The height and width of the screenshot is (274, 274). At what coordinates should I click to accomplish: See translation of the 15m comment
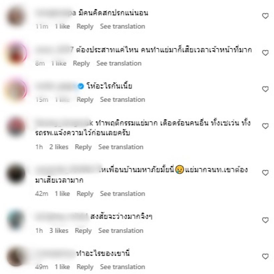[123, 100]
